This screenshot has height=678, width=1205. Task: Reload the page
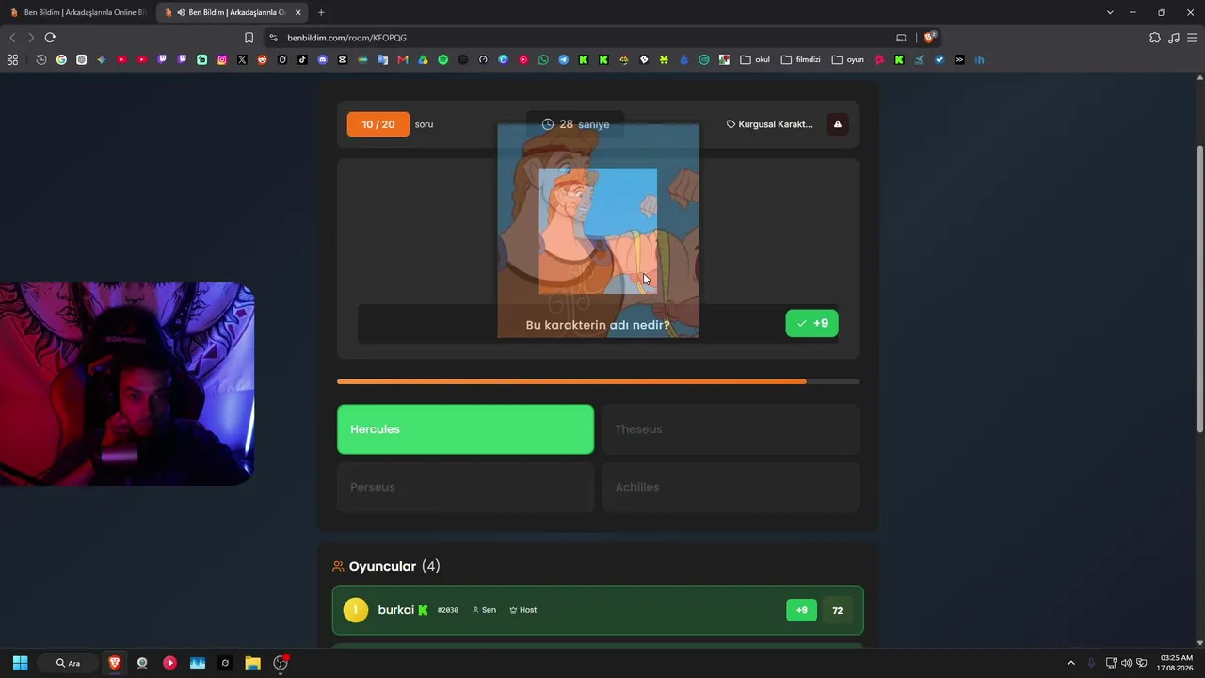pyautogui.click(x=50, y=38)
